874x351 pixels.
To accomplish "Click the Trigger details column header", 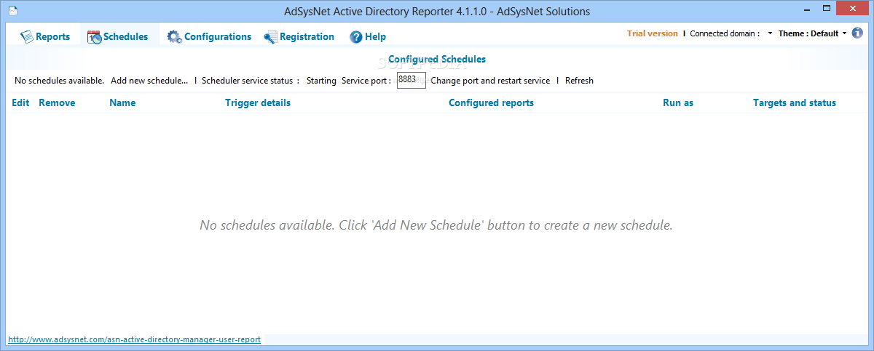I will 258,102.
